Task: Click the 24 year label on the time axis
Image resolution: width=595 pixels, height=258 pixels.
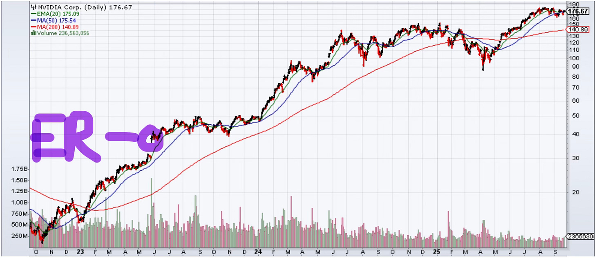Action: [x=259, y=252]
